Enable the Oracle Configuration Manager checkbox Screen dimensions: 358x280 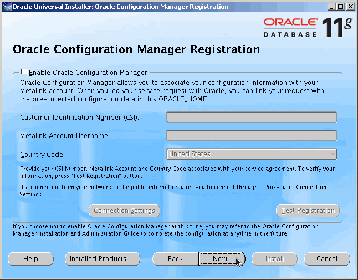pyautogui.click(x=24, y=72)
